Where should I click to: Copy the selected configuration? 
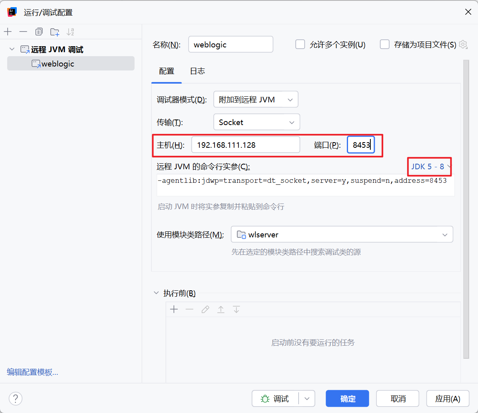point(39,32)
